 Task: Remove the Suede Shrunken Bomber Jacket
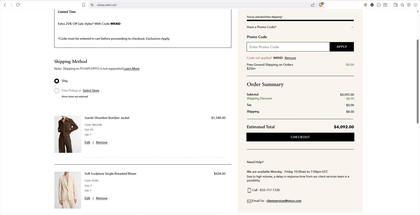coord(102,142)
